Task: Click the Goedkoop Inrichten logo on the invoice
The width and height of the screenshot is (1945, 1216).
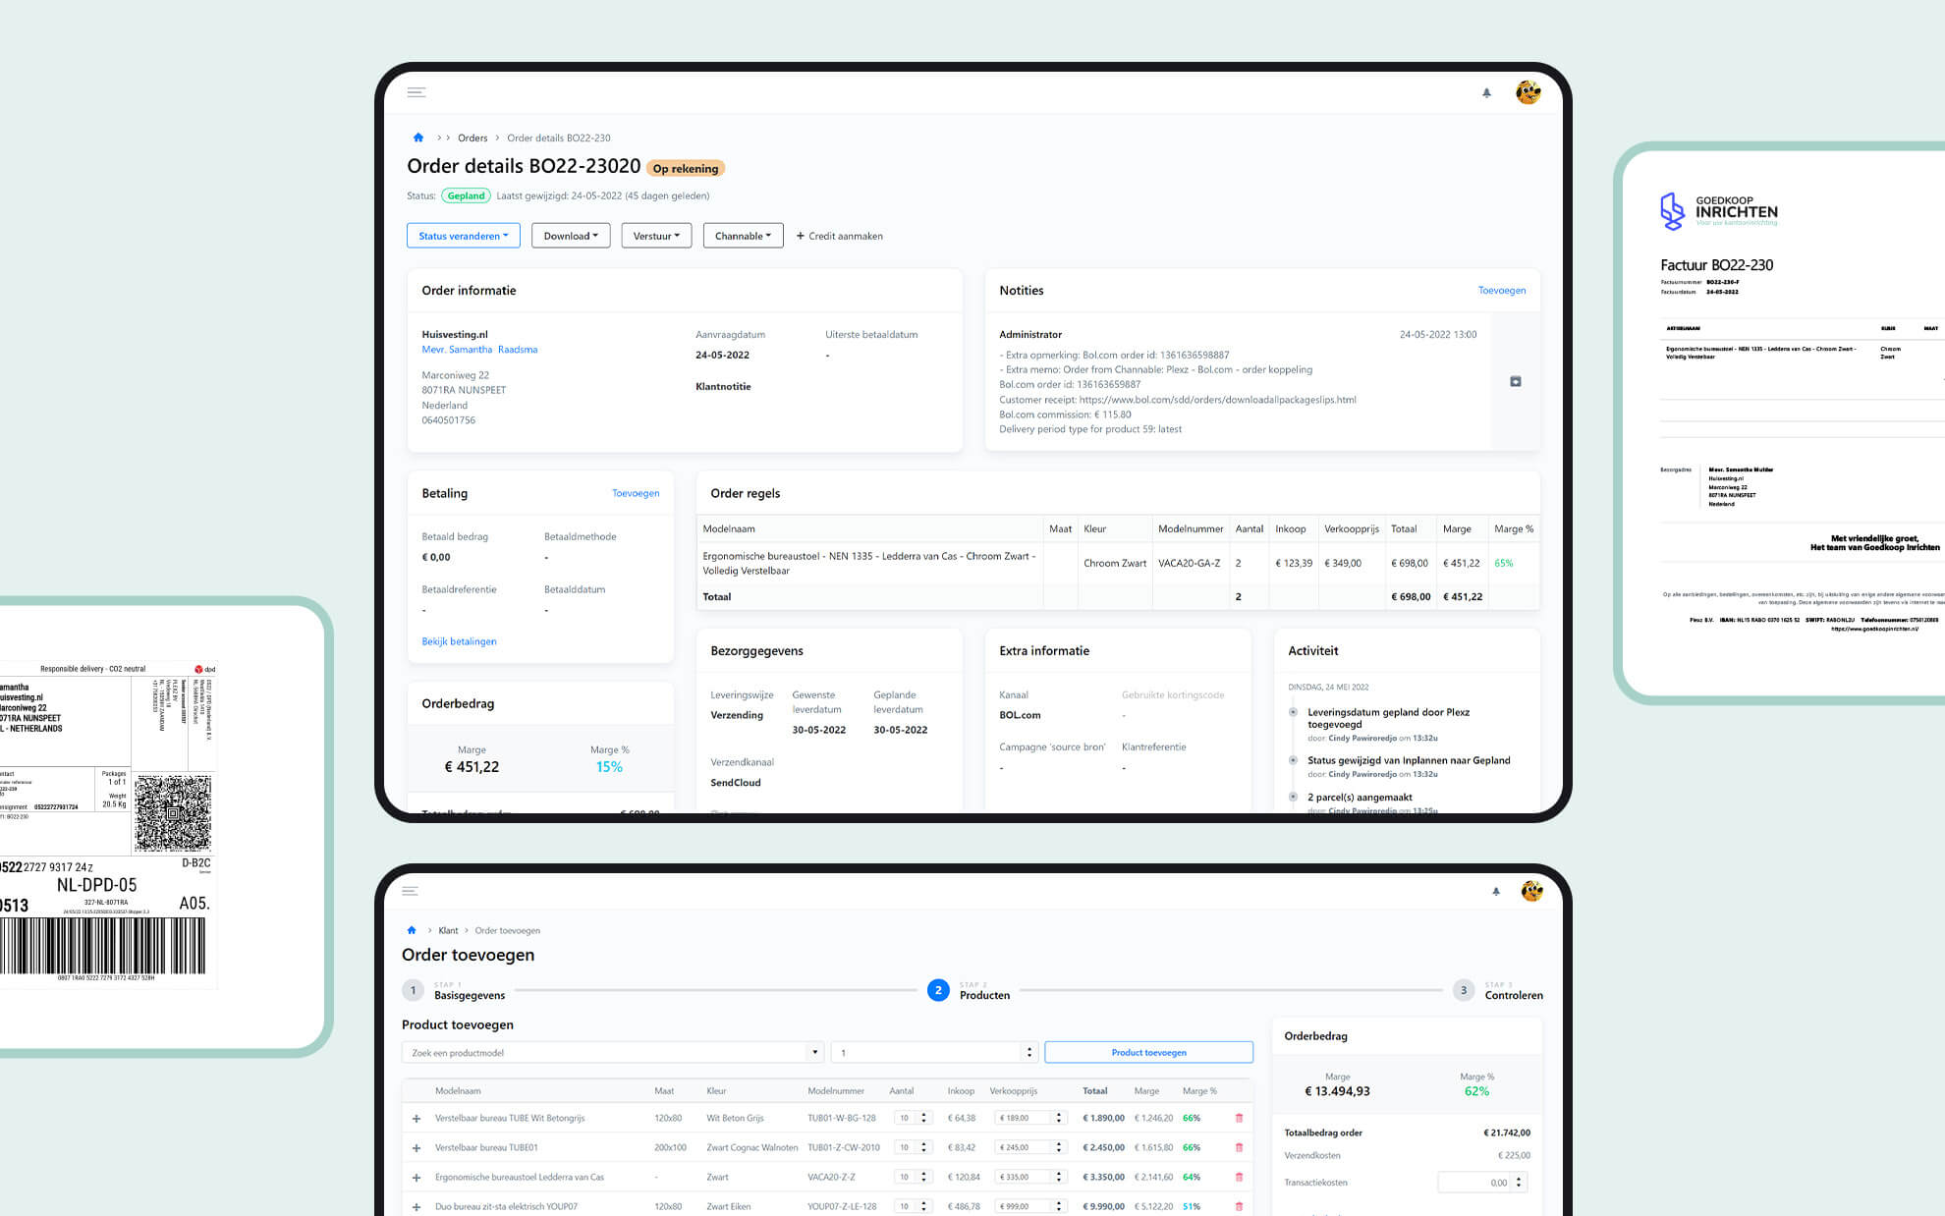Action: click(1718, 210)
